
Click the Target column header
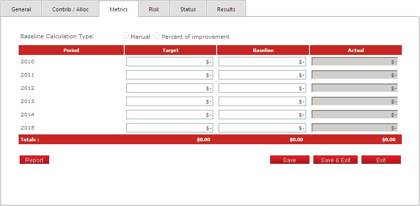pos(170,50)
